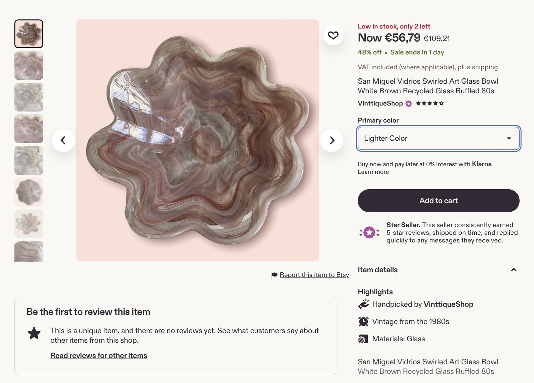The width and height of the screenshot is (534, 383).
Task: Advance to the next product image
Action: 332,140
